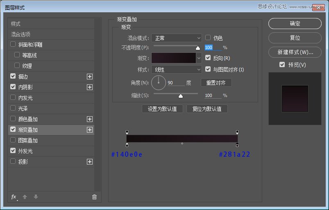Open the 混合模式 blend mode dropdown

coord(177,38)
